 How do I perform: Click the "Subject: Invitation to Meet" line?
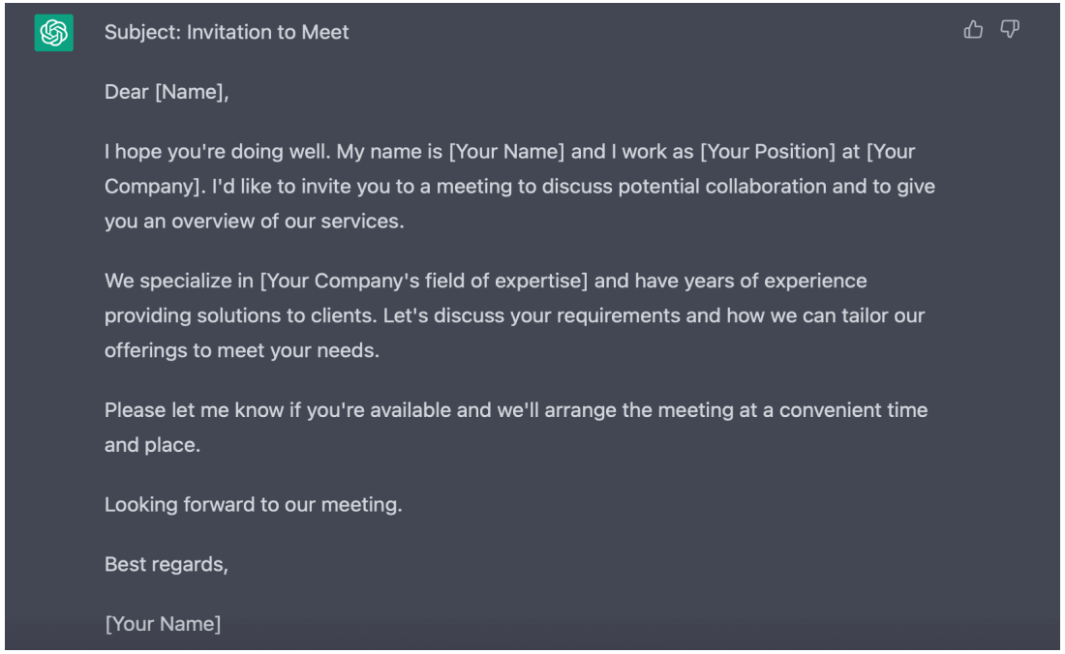click(x=227, y=32)
